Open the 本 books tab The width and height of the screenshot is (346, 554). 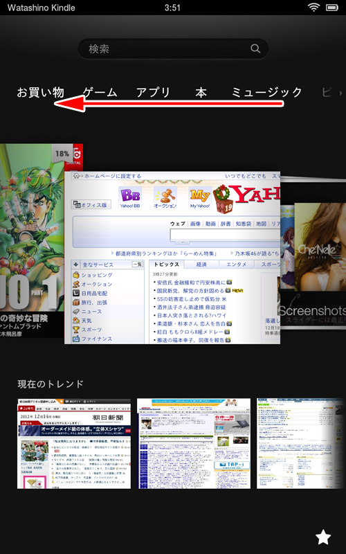click(201, 92)
